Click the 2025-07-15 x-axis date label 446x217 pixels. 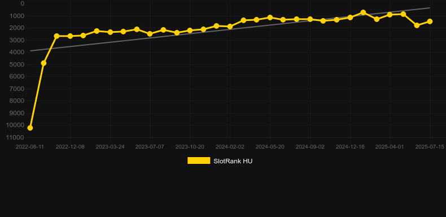coord(430,147)
